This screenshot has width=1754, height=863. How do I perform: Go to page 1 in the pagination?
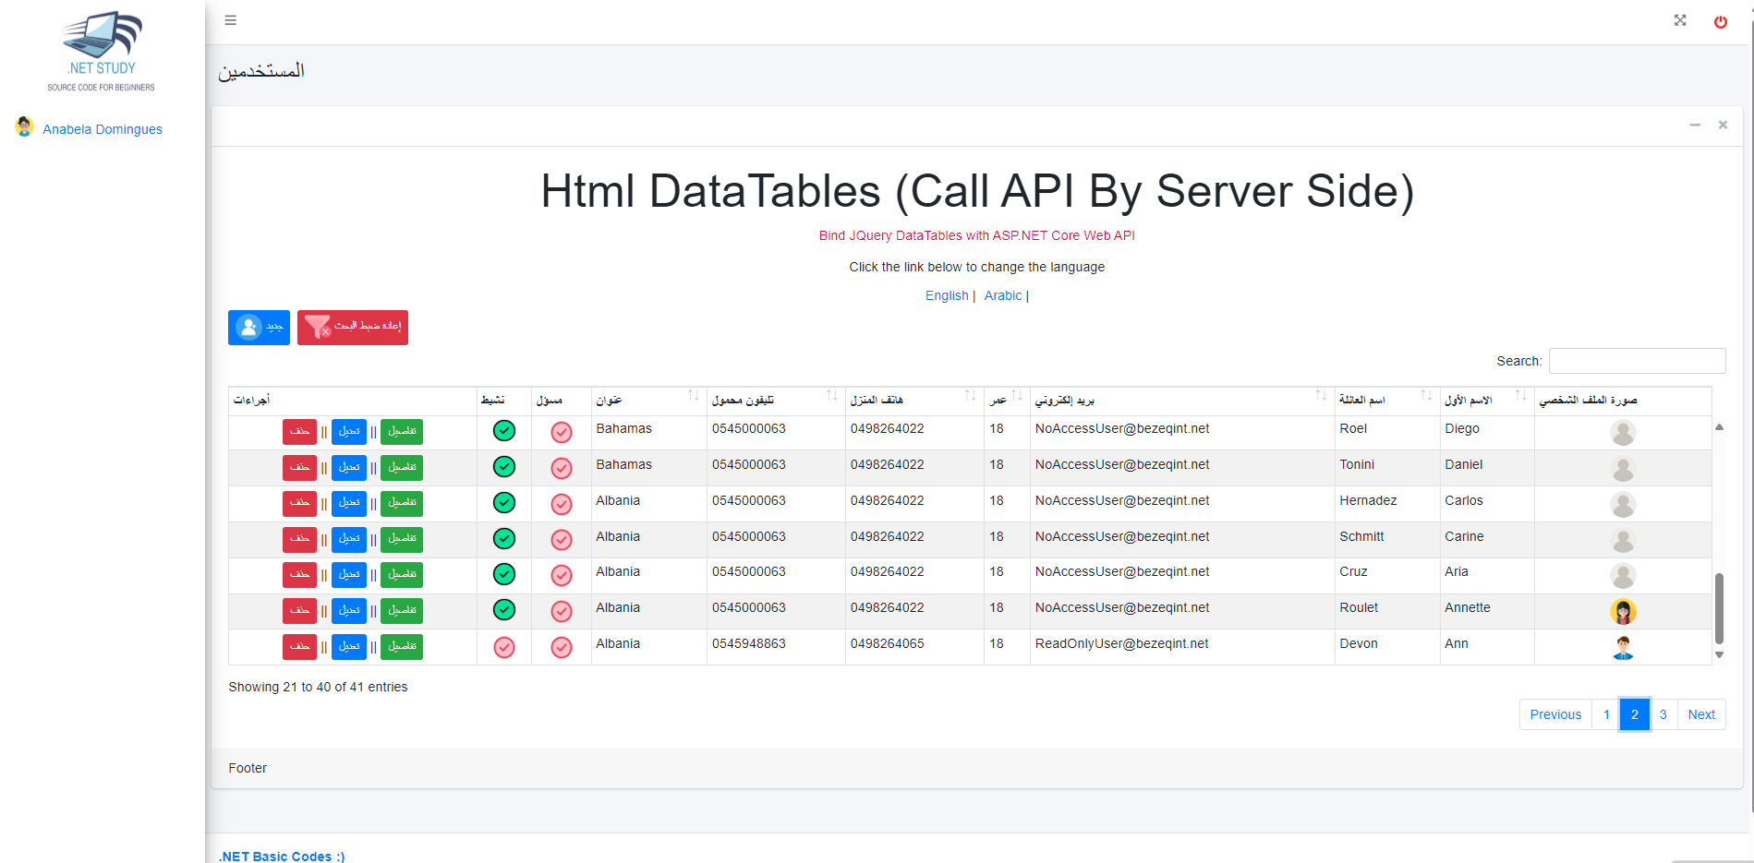pyautogui.click(x=1606, y=714)
